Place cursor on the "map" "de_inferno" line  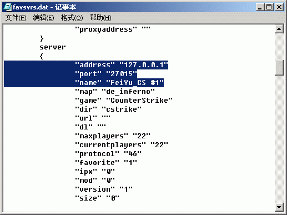pyautogui.click(x=115, y=92)
